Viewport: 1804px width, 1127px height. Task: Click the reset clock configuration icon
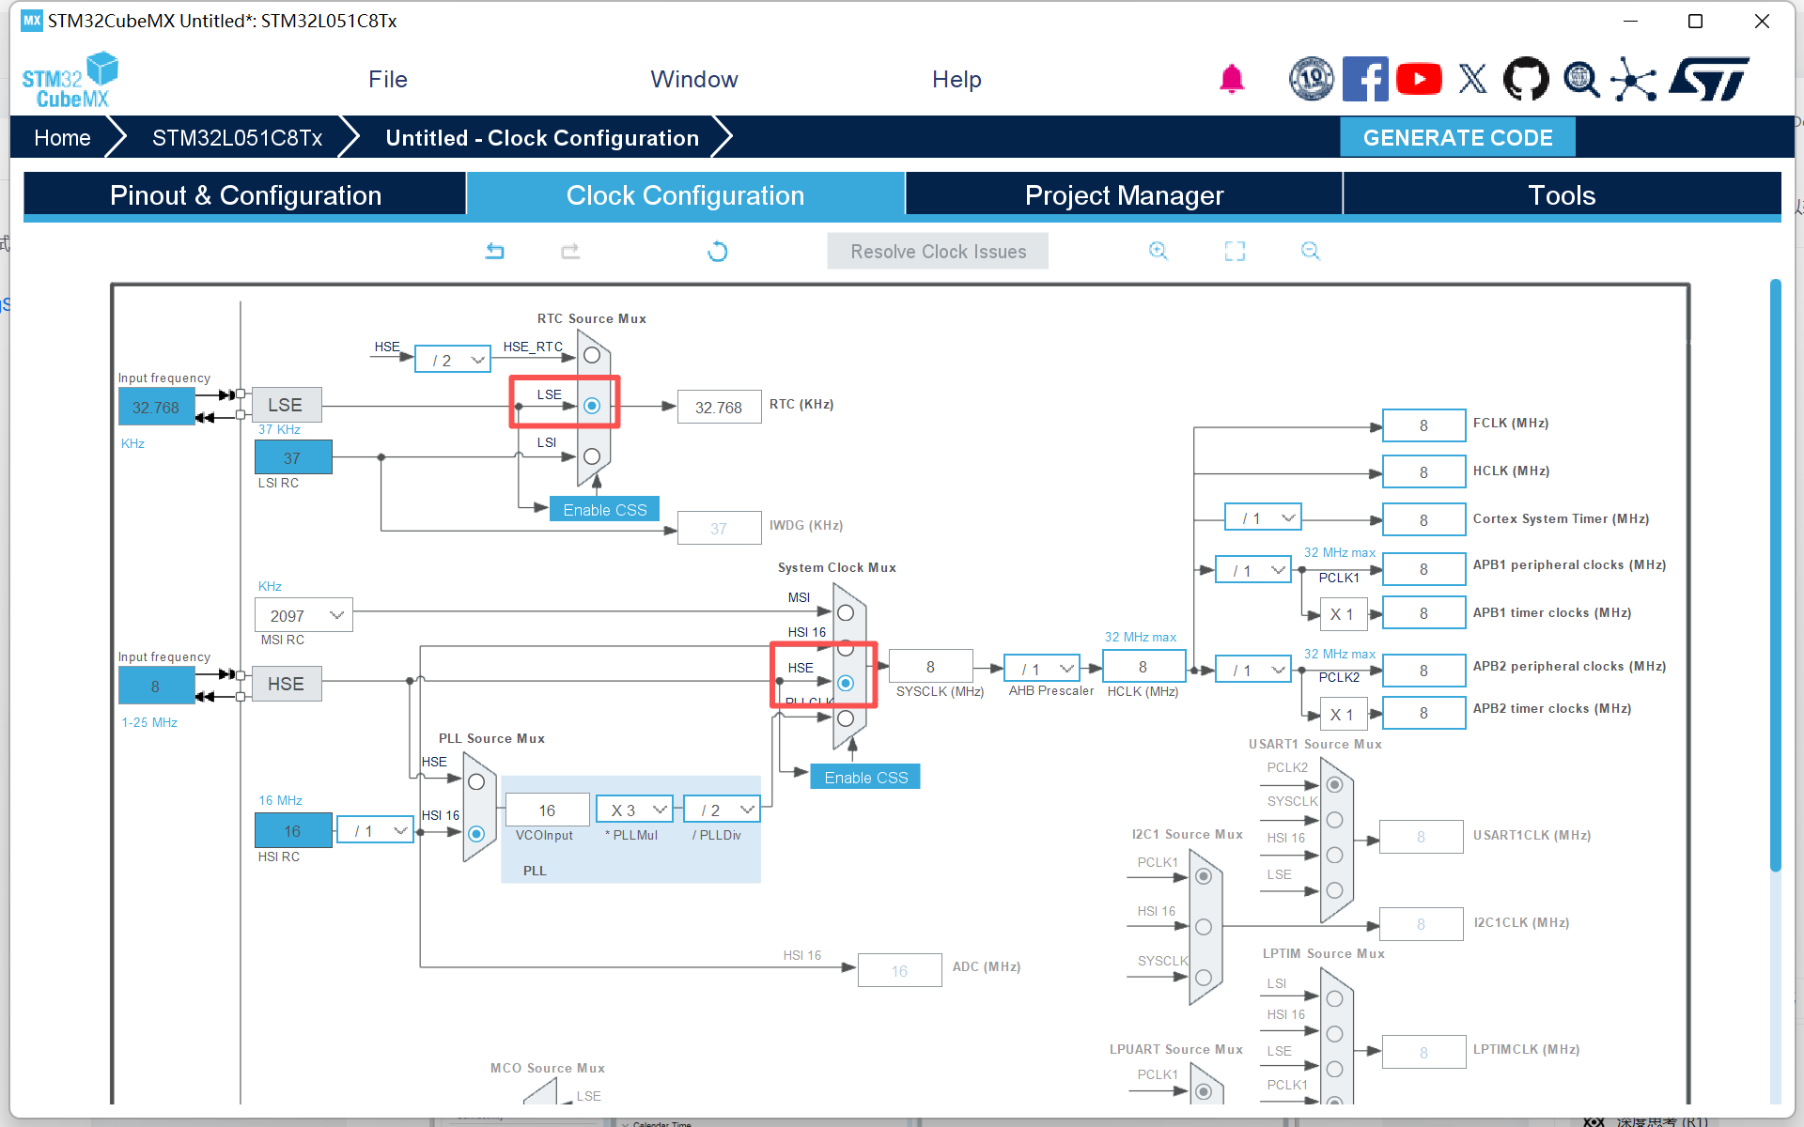point(718,251)
